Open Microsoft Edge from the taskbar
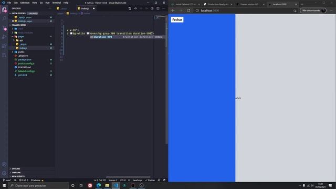This screenshot has height=189, width=336. click(x=99, y=185)
